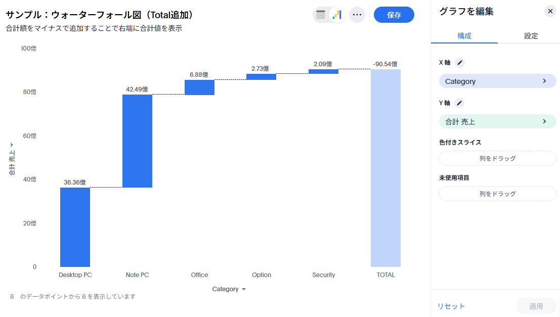Open the three-dot more options menu
Screen dimensions: 560x317
coord(357,15)
